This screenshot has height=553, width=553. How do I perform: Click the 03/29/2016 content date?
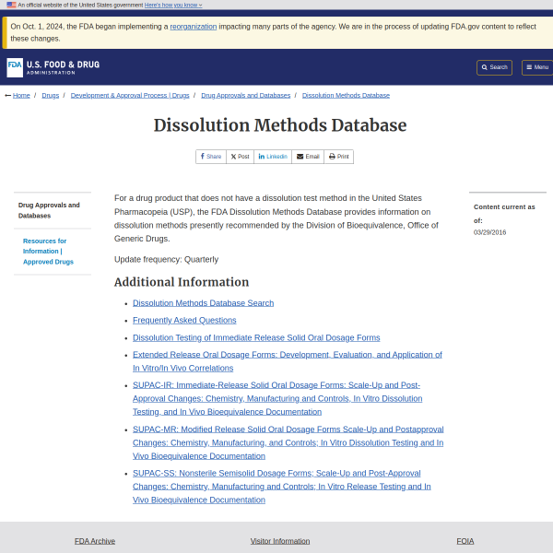pyautogui.click(x=490, y=232)
